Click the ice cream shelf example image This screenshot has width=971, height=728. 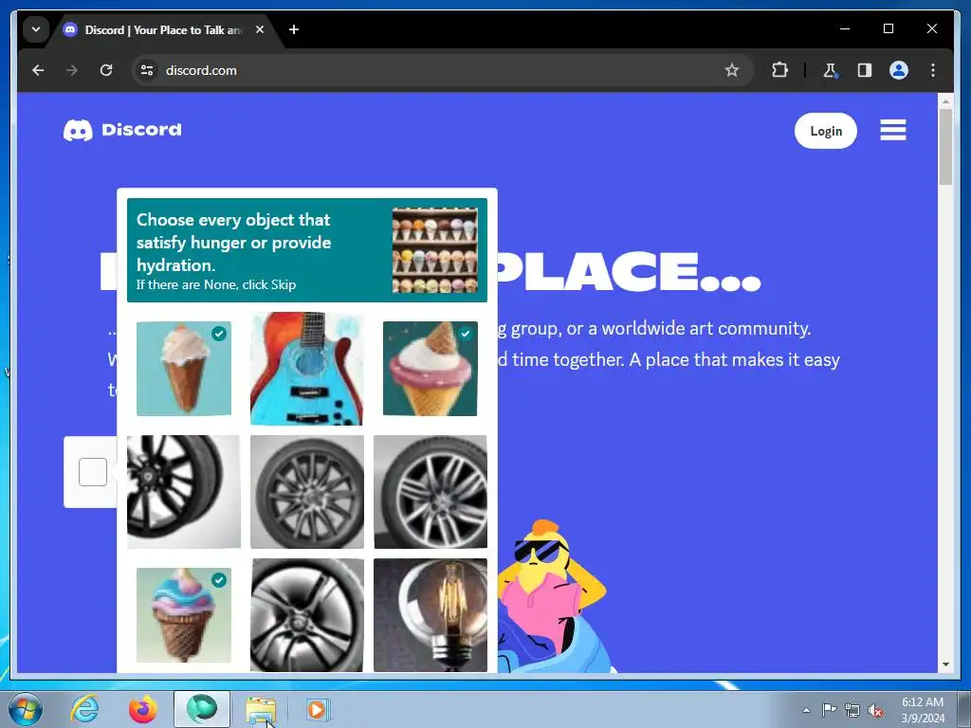coord(434,250)
